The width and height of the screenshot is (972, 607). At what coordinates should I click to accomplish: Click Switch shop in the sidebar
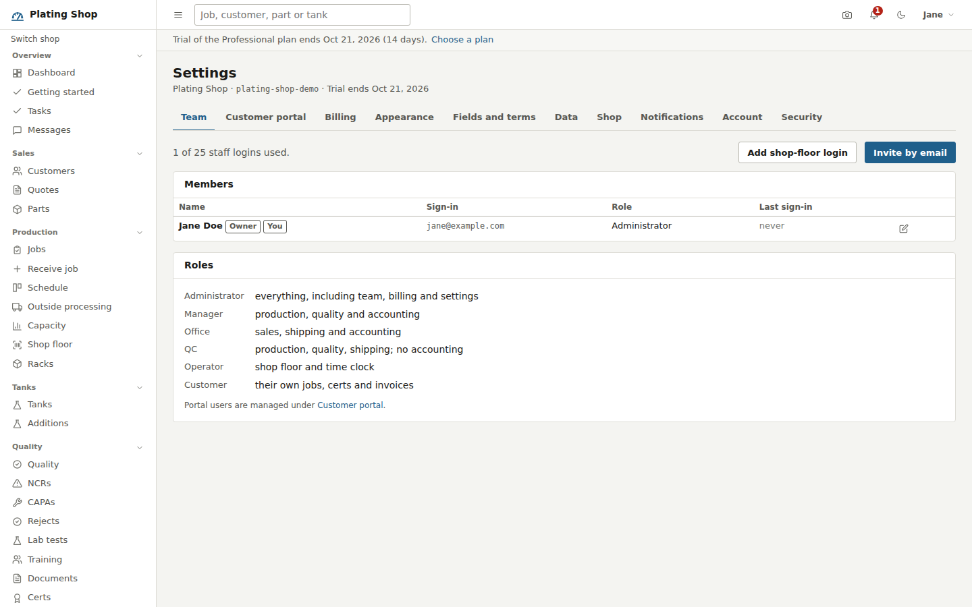[35, 39]
